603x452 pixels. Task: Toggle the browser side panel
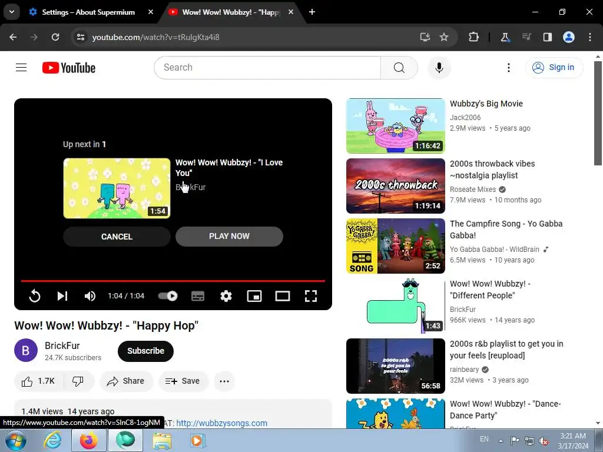click(547, 37)
